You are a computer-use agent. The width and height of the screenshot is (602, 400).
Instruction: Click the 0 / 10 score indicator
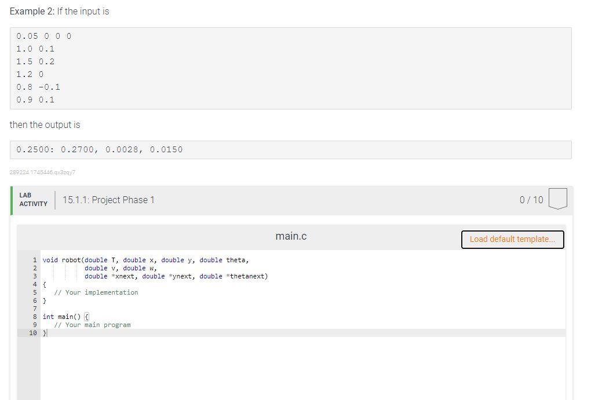coord(531,200)
